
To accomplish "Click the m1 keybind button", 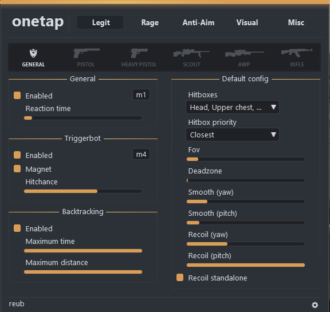I will (x=141, y=94).
